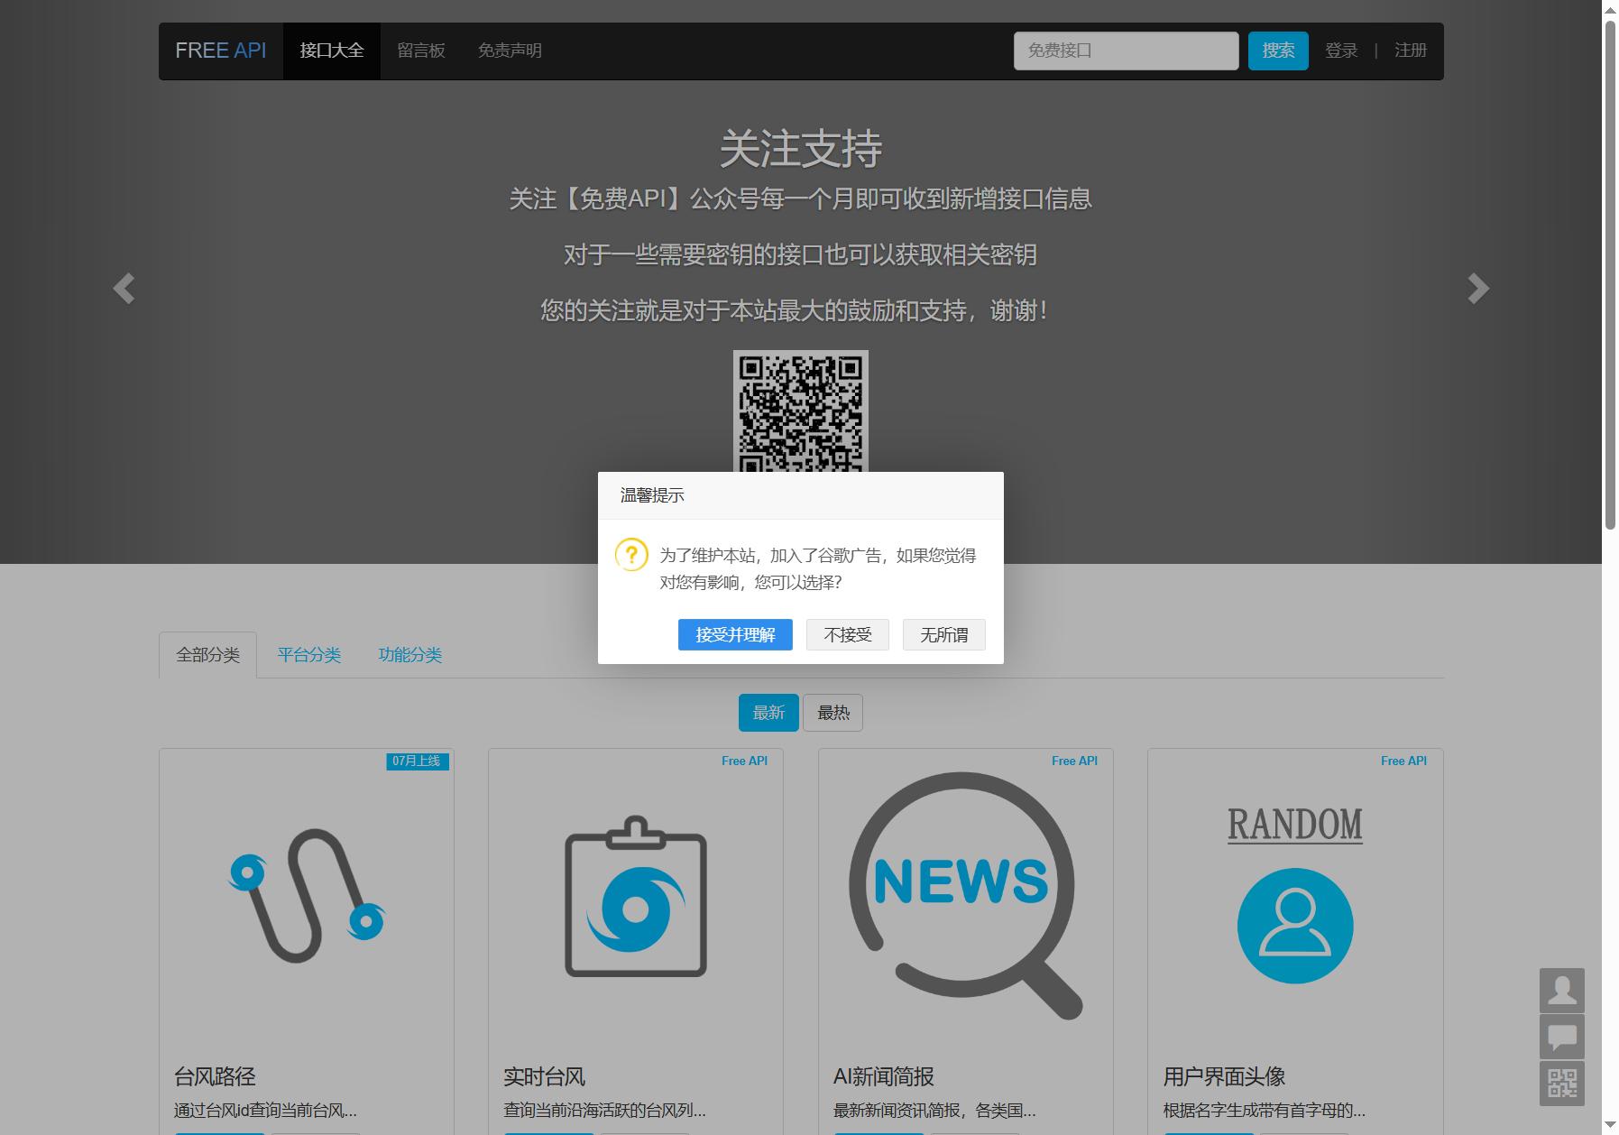Click the AI新闻简报 card title
The image size is (1619, 1135).
(883, 1076)
